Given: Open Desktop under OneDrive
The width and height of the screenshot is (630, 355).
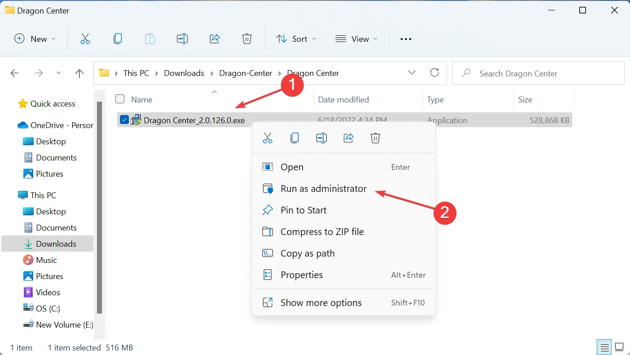Looking at the screenshot, I should click(x=44, y=142).
